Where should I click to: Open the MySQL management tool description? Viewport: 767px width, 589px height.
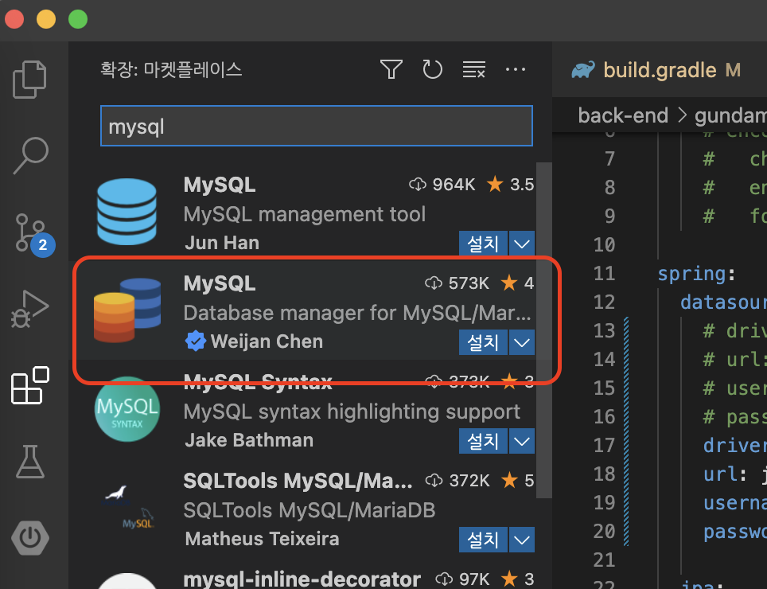(304, 214)
